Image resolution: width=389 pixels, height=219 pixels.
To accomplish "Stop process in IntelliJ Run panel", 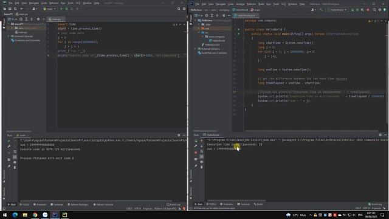I will pos(196,152).
